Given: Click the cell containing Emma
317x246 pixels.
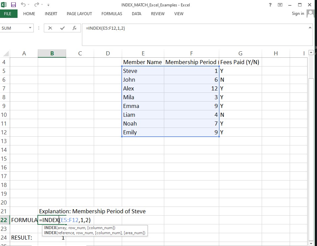Looking at the screenshot, I should (131, 106).
